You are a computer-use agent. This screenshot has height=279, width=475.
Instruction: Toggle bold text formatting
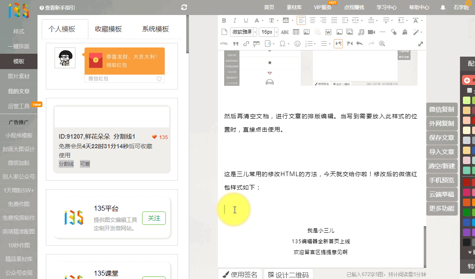[224, 20]
